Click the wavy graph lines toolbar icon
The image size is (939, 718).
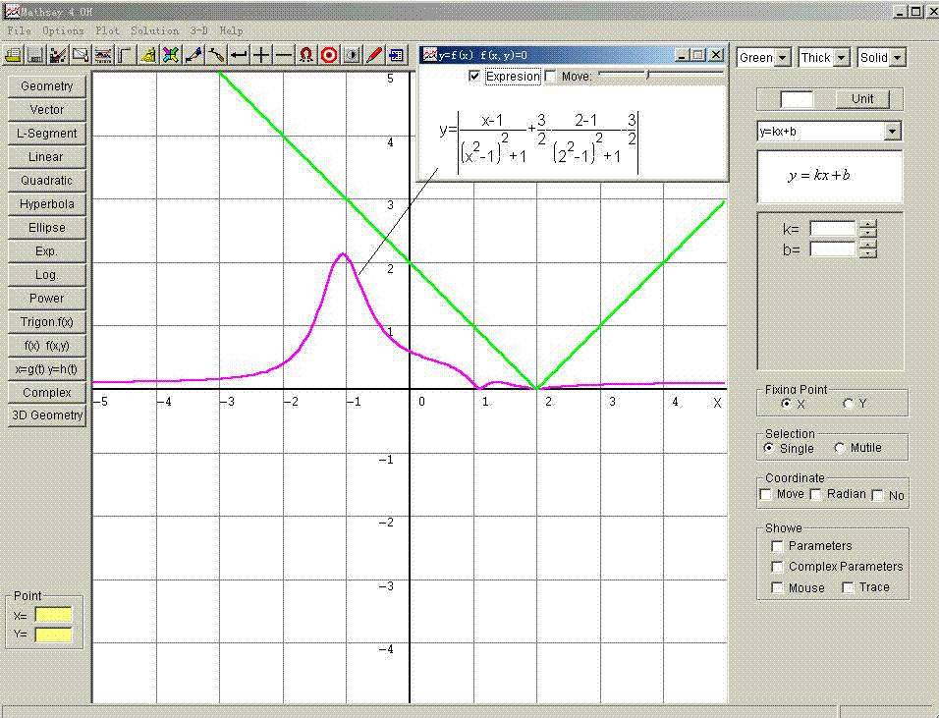(x=103, y=55)
